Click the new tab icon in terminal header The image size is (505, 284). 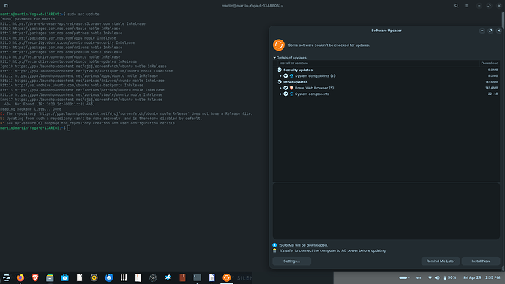[6, 6]
